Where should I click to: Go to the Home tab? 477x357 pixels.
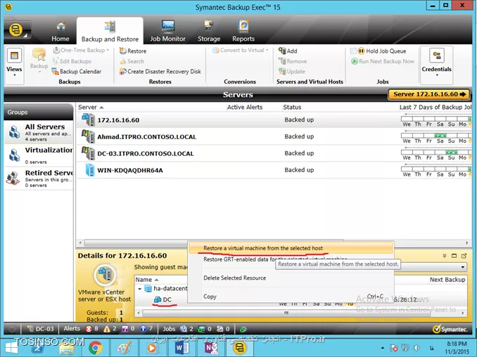click(61, 32)
